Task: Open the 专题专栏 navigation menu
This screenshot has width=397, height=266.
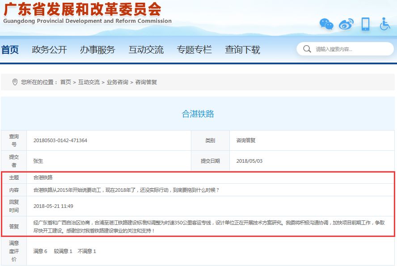Action: 194,50
